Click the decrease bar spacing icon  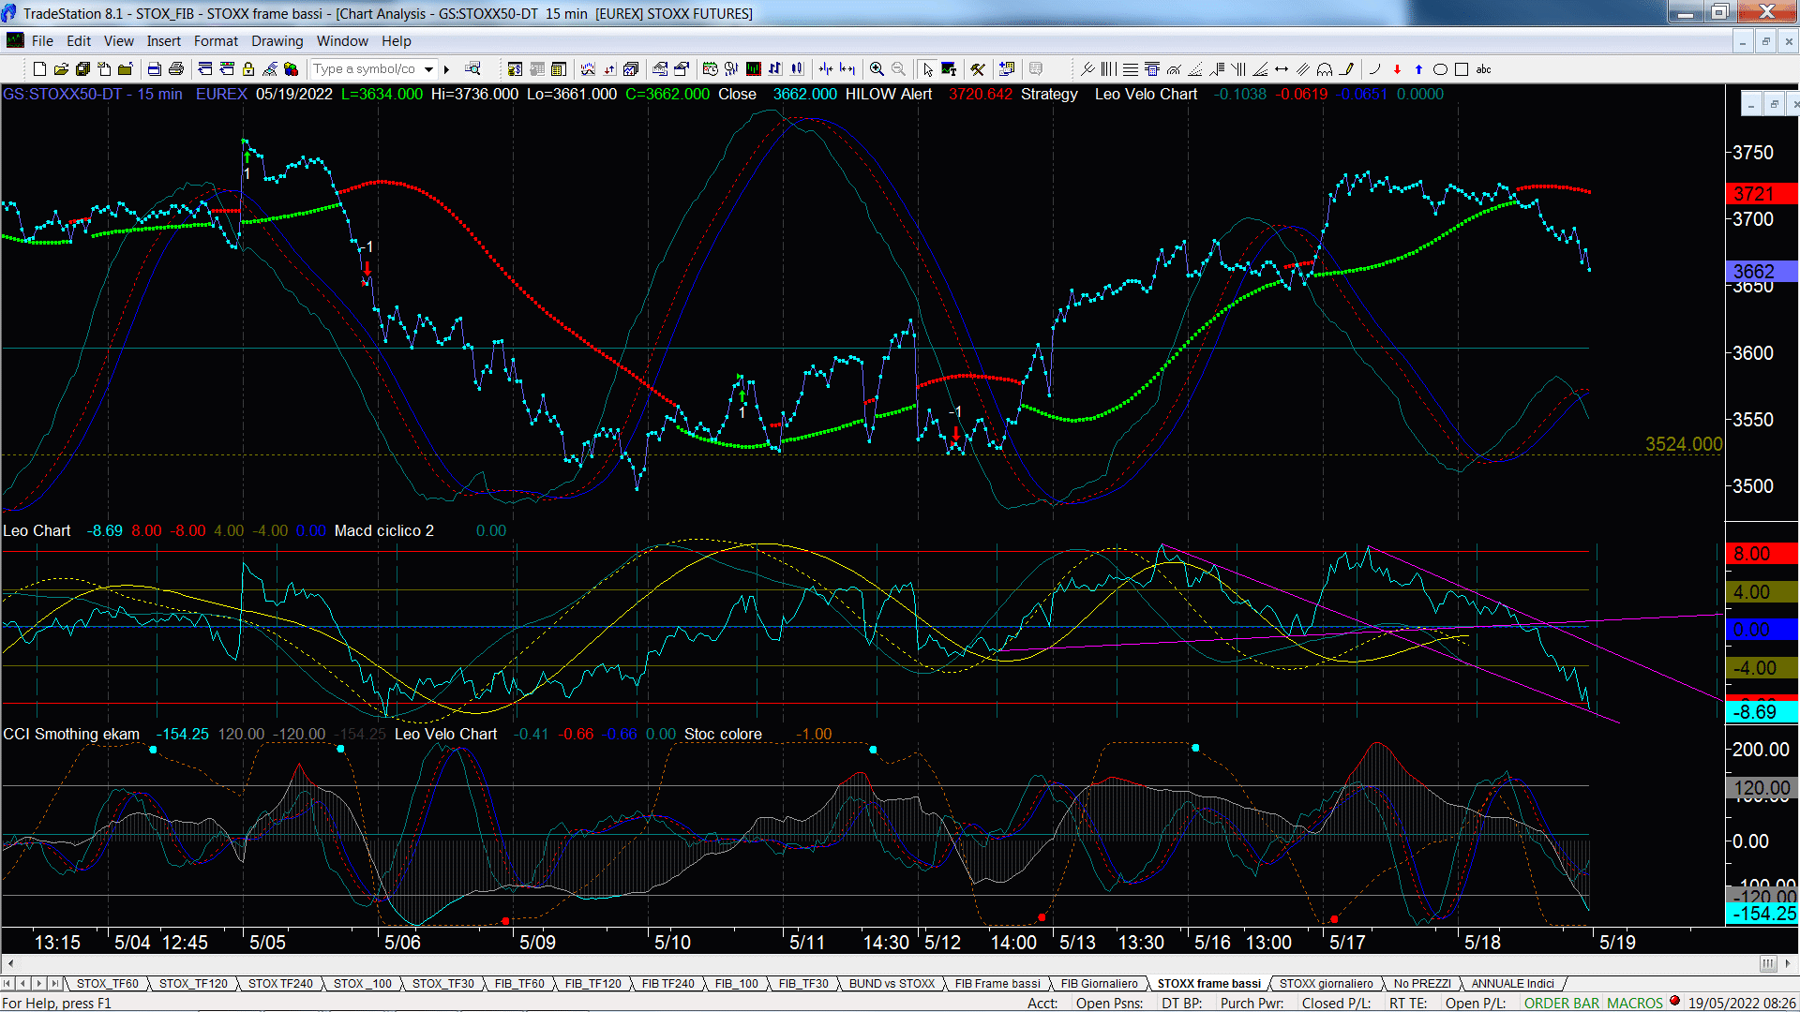click(825, 69)
